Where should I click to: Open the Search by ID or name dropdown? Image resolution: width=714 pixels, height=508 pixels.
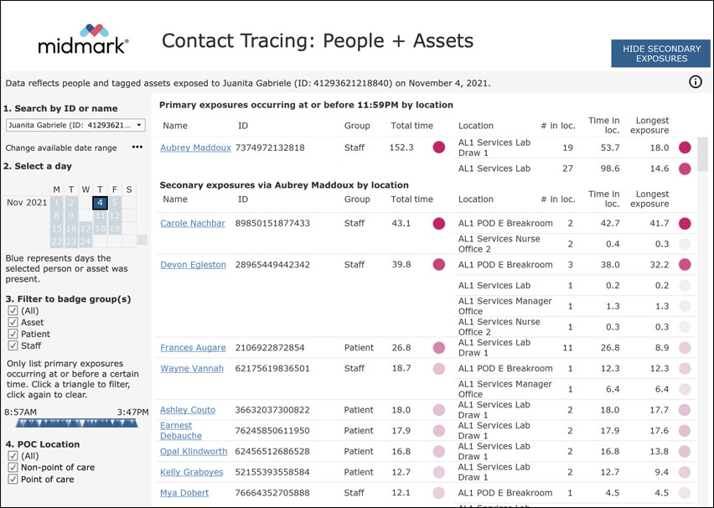click(139, 124)
